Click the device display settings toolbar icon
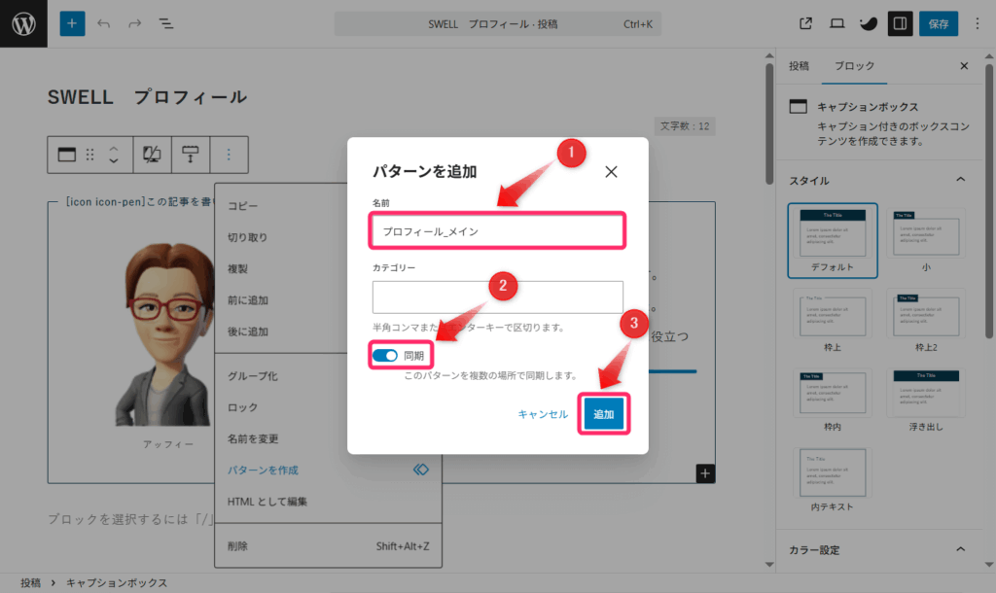The height and width of the screenshot is (593, 996). (x=152, y=155)
